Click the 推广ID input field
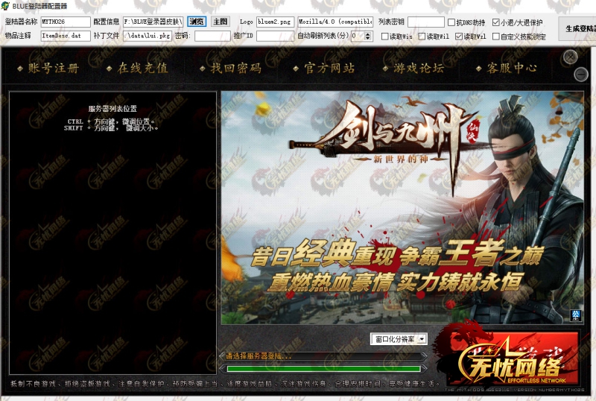 [x=275, y=36]
